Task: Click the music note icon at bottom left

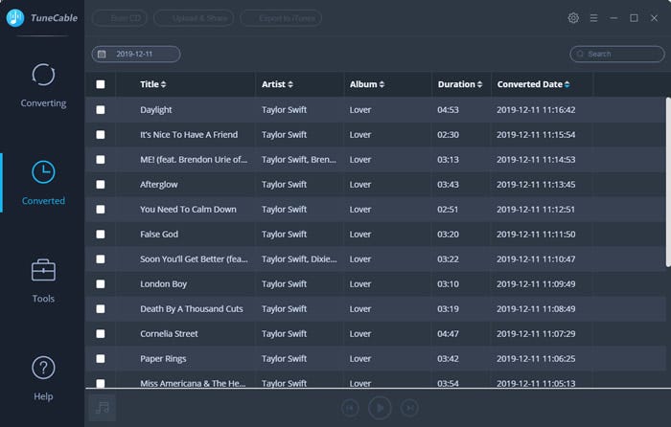Action: 103,407
